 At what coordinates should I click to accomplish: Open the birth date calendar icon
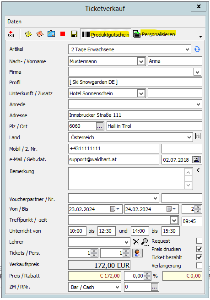tap(196, 159)
